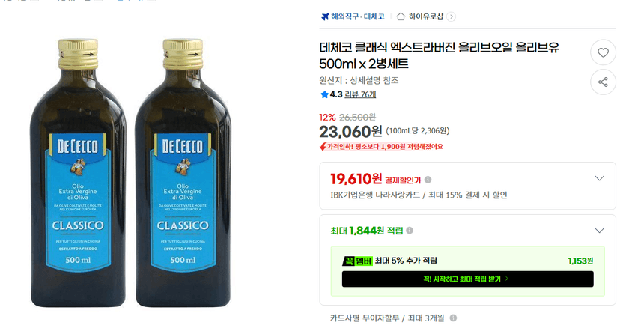Open the 리뷰 76개 reviews link
Image resolution: width=620 pixels, height=334 pixels.
point(360,94)
